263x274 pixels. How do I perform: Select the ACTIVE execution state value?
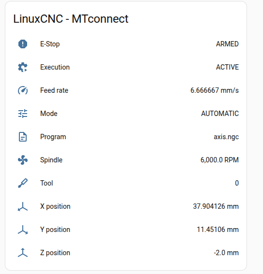coord(227,67)
